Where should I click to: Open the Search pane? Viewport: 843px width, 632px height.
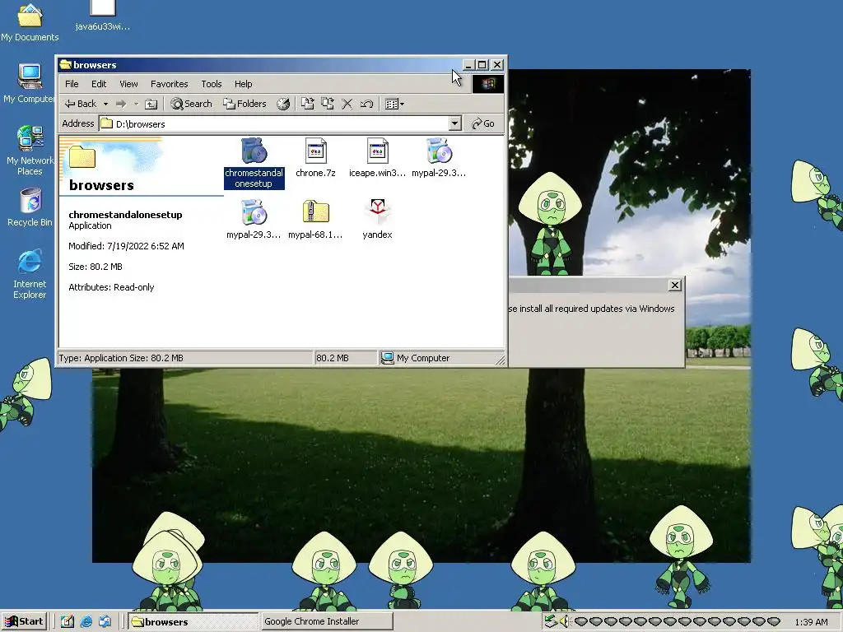point(191,104)
